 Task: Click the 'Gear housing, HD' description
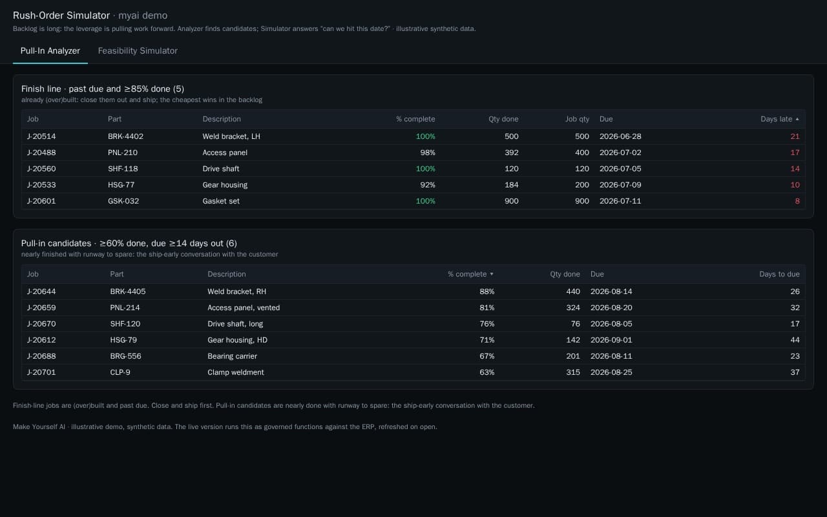pos(237,340)
